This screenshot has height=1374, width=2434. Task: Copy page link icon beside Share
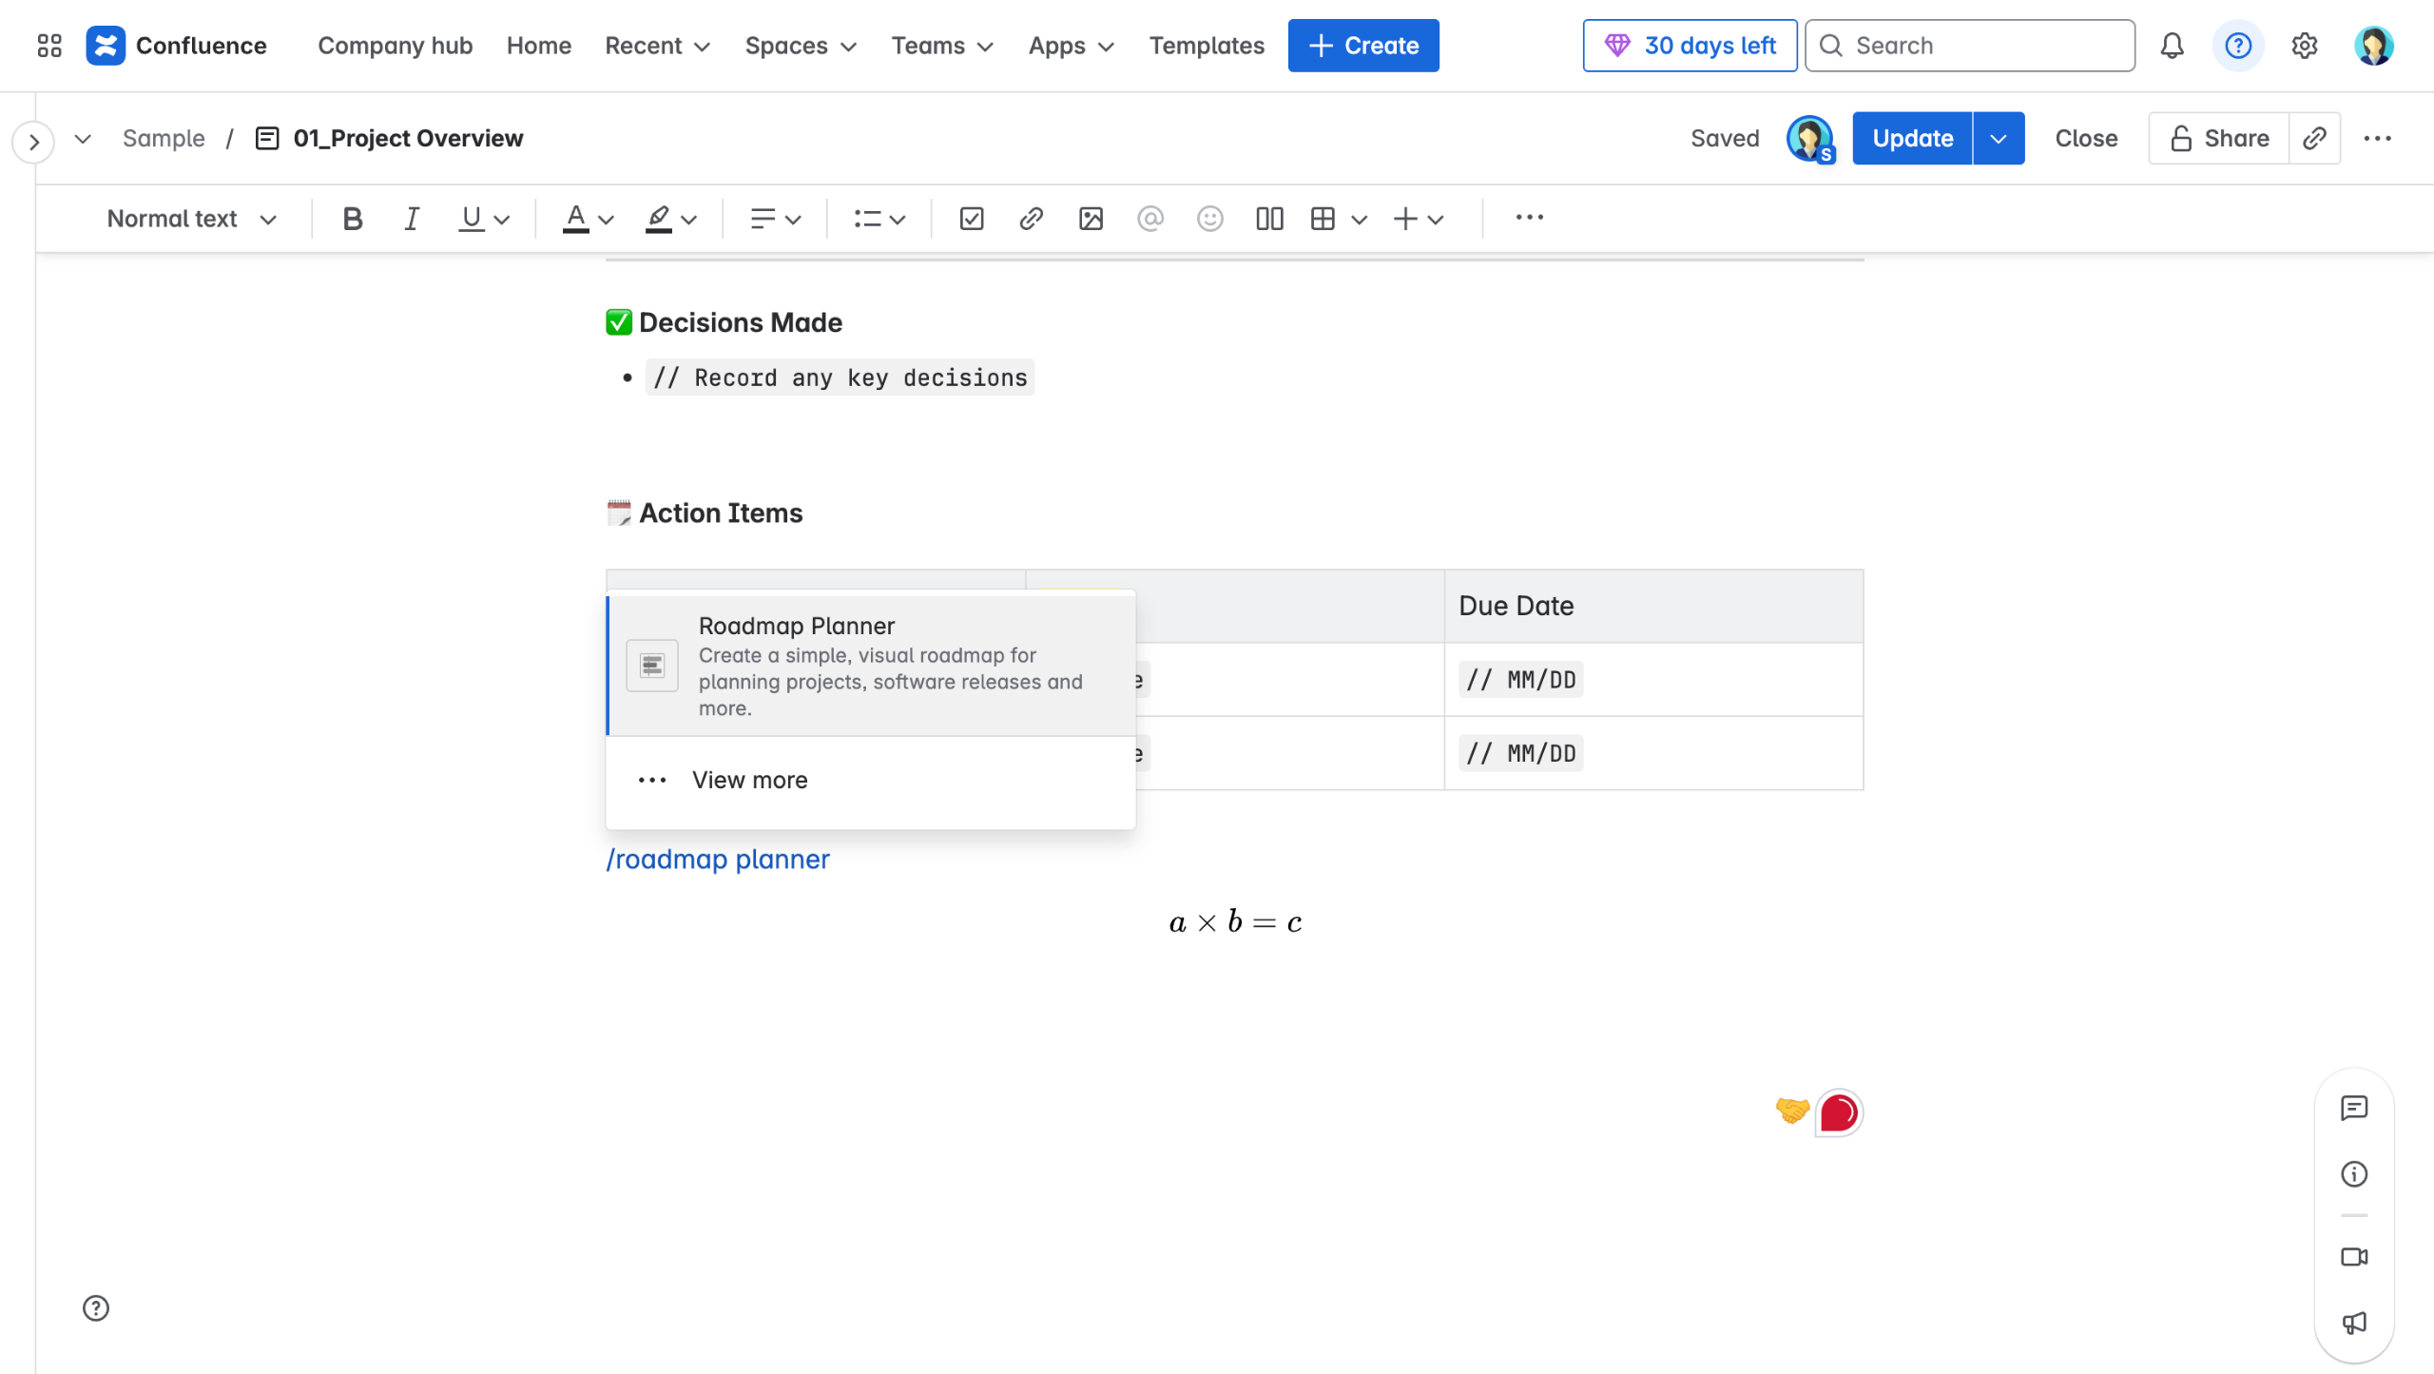2314,139
